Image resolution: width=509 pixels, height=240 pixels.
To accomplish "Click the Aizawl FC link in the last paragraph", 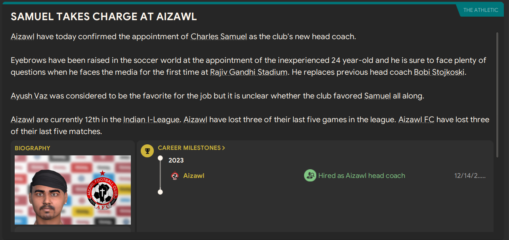I will 416,120.
